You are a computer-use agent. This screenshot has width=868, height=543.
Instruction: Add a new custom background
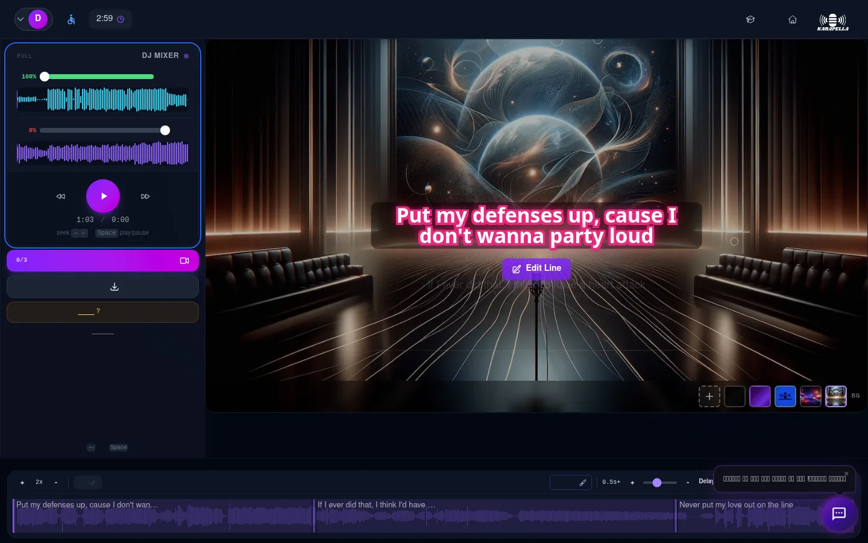709,396
